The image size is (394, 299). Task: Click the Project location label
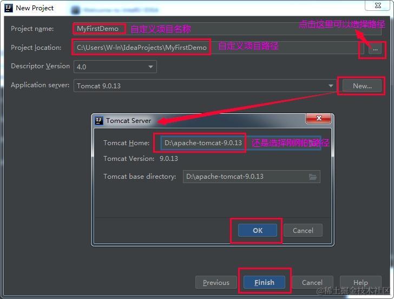tap(36, 48)
